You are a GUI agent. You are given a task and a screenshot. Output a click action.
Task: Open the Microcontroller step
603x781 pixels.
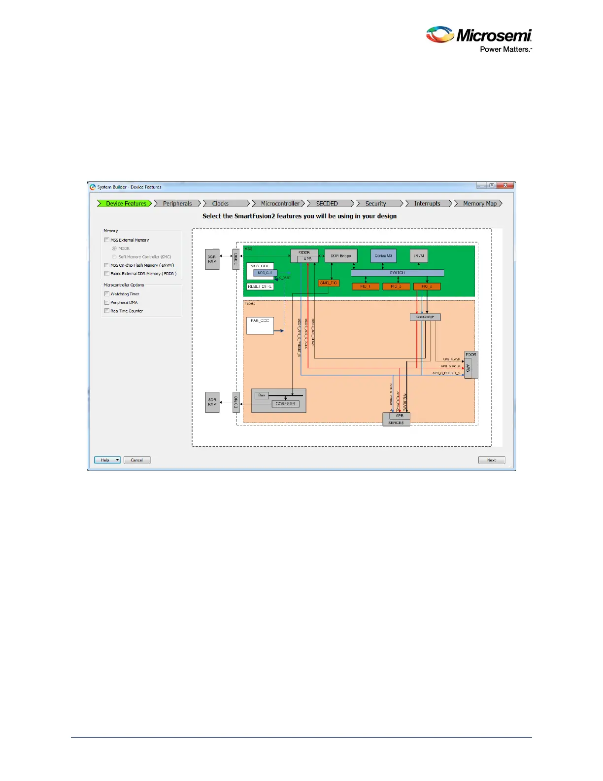click(x=278, y=204)
